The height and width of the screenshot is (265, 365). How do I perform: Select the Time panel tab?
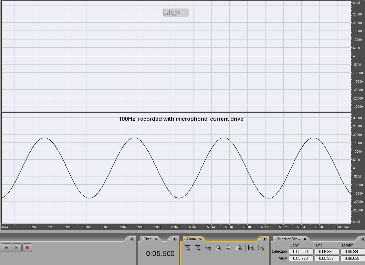[x=148, y=239]
